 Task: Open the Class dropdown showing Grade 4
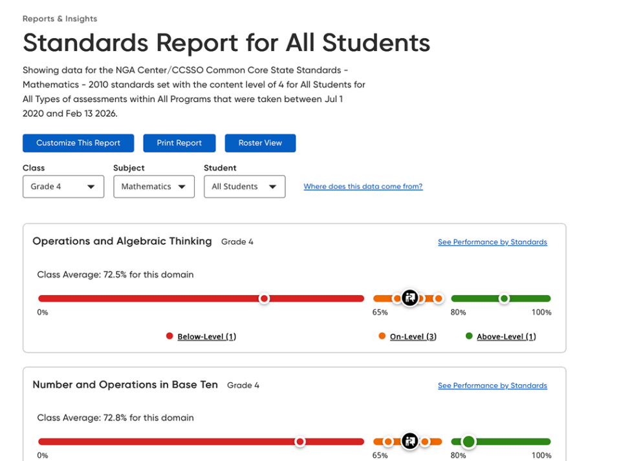(x=63, y=187)
